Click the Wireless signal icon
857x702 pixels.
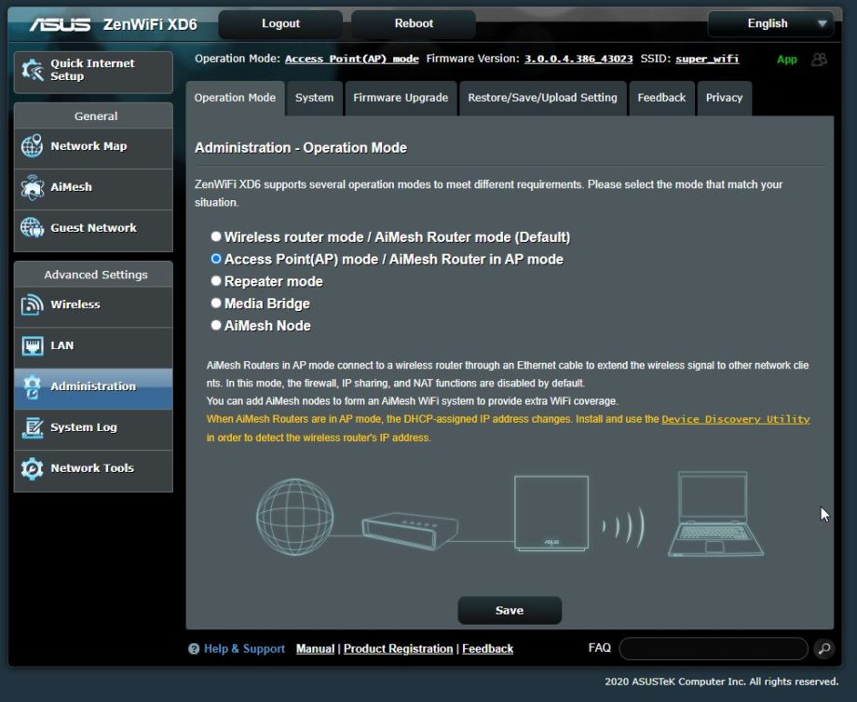[x=33, y=305]
